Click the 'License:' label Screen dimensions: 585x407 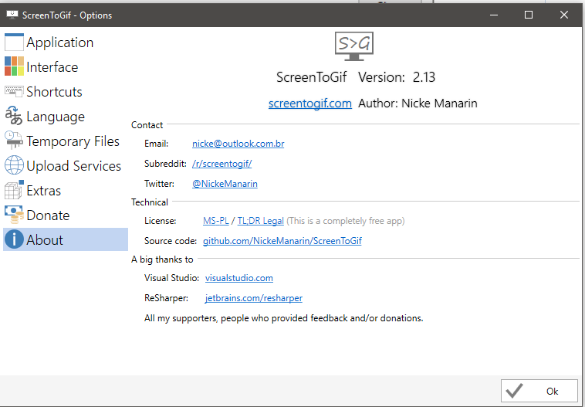tap(160, 221)
